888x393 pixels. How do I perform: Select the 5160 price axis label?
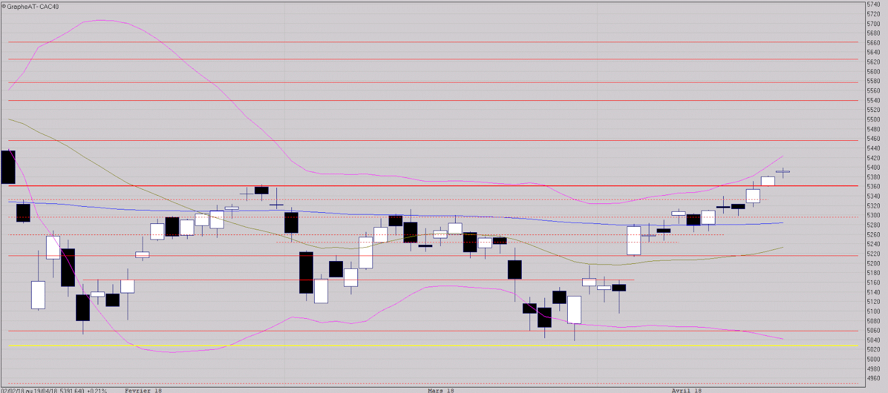873,283
